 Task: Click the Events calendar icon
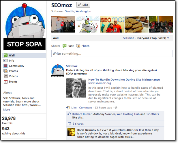pyautogui.click(x=5, y=81)
